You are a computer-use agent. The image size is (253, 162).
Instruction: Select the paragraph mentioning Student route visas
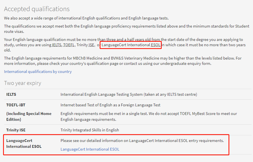[127, 29]
